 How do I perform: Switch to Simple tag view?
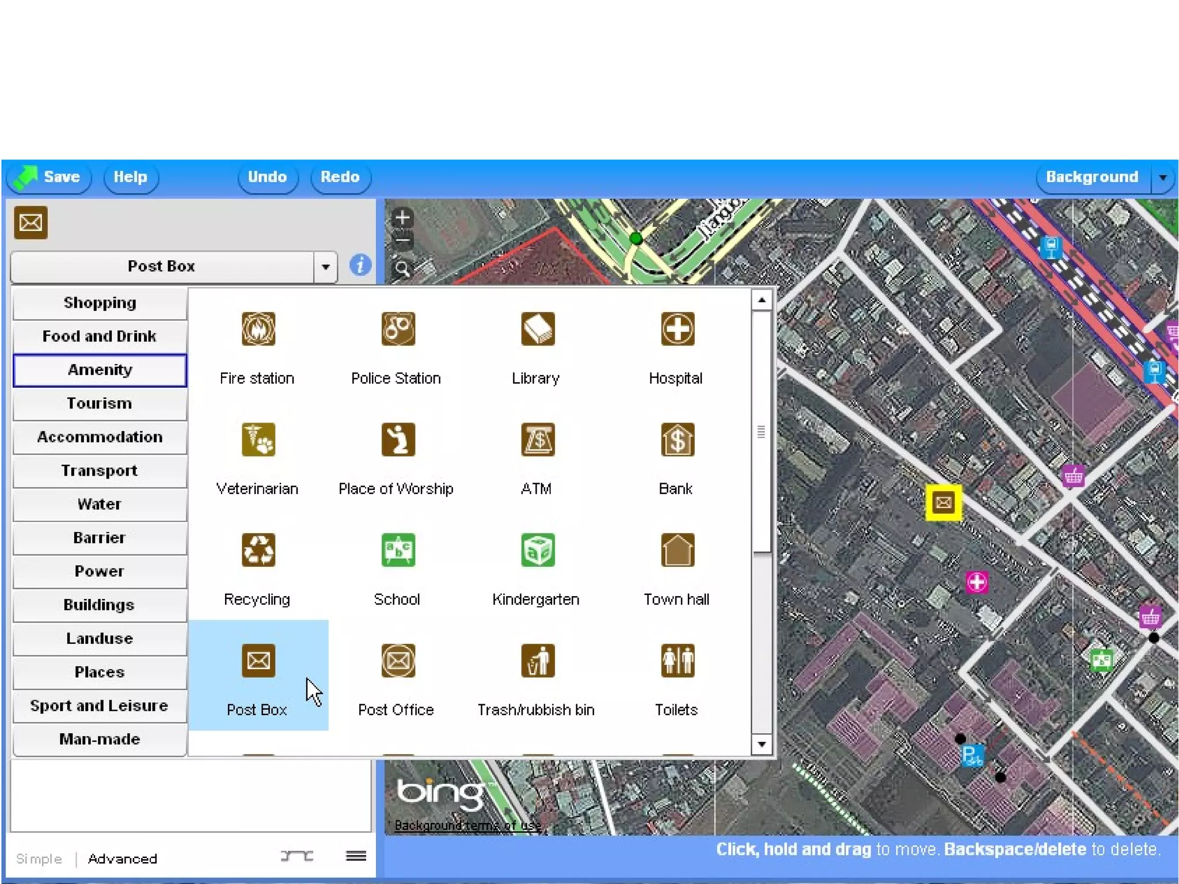[x=39, y=859]
